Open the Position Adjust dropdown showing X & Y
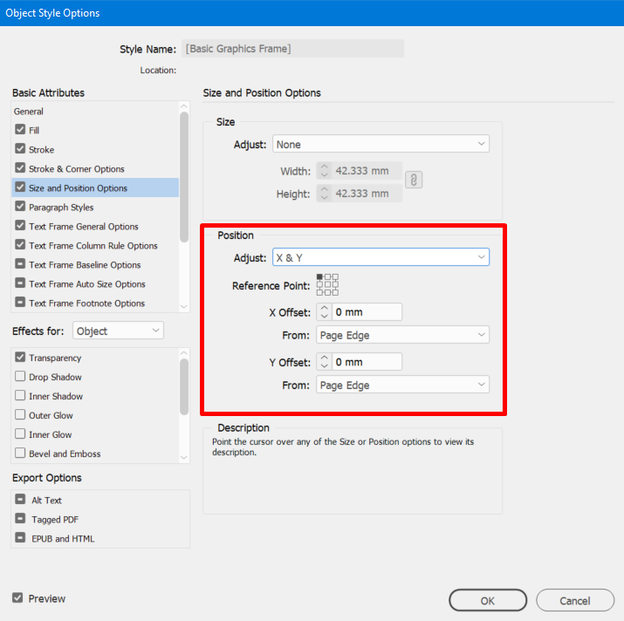Image resolution: width=624 pixels, height=621 pixels. (x=381, y=257)
